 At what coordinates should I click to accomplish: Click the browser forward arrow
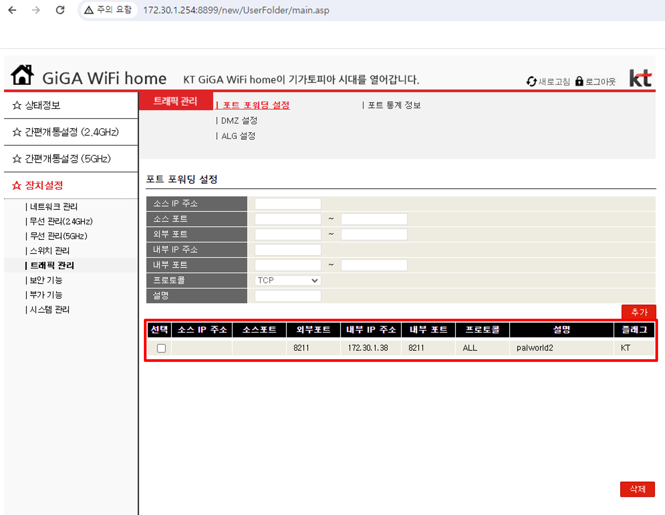pos(36,10)
